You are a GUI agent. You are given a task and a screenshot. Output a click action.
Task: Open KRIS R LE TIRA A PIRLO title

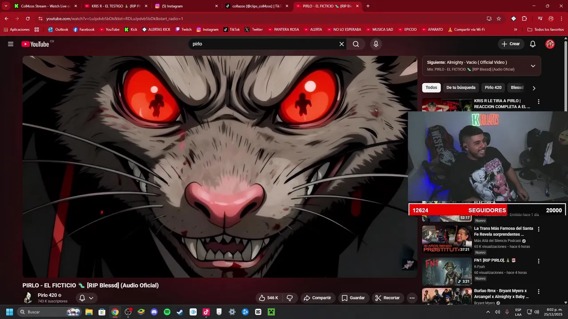click(x=502, y=104)
